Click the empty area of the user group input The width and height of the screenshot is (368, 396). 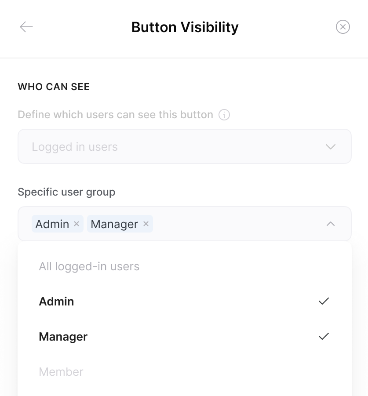point(242,224)
